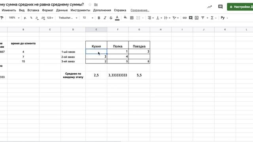Open the horizontal align menu
This screenshot has height=142, width=253.
point(151,18)
